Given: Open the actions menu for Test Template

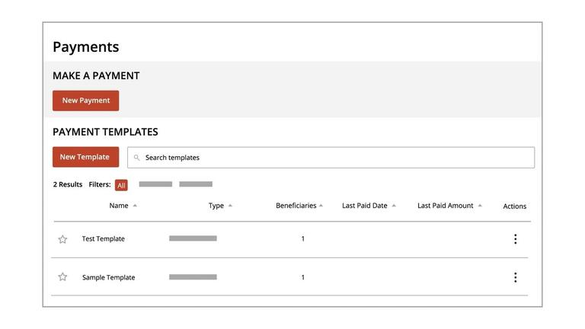Looking at the screenshot, I should pyautogui.click(x=515, y=239).
